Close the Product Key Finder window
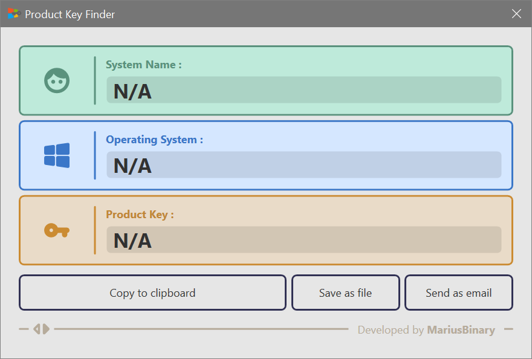The width and height of the screenshot is (532, 359). tap(516, 14)
